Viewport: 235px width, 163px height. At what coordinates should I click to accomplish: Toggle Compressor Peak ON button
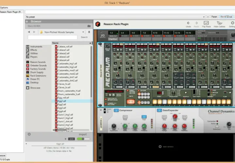[125, 117]
